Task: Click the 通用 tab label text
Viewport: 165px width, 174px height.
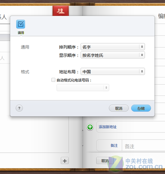Action: pyautogui.click(x=21, y=33)
